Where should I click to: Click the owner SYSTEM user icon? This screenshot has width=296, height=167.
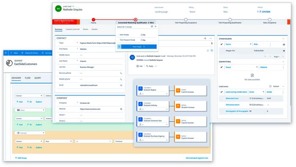coord(260,12)
